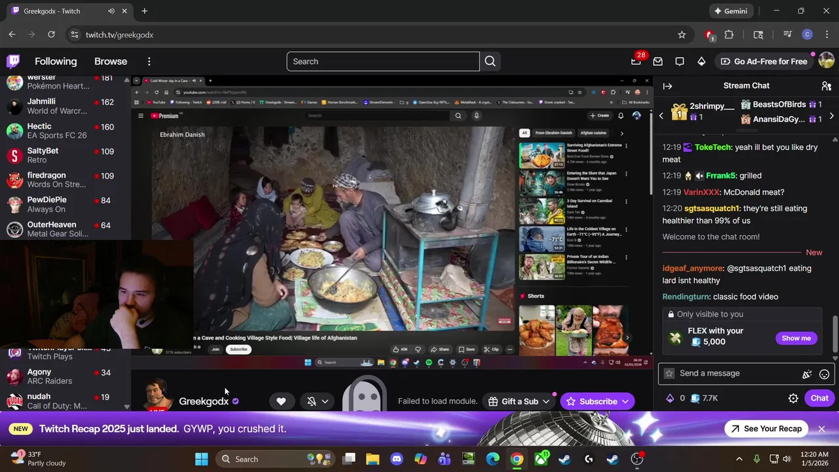Image resolution: width=839 pixels, height=472 pixels.
Task: Show previous gift leaderboard entries
Action: [661, 116]
